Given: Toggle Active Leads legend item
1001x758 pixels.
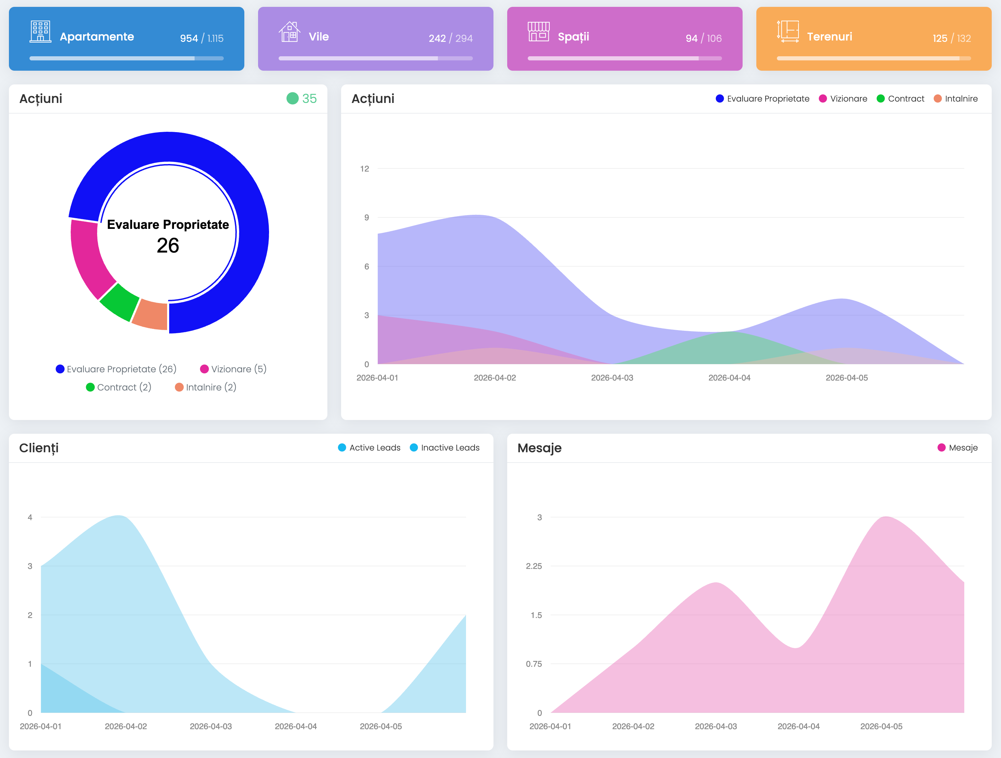Looking at the screenshot, I should tap(369, 447).
